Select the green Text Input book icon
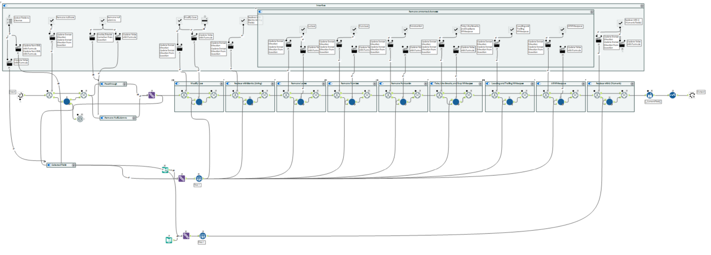Image resolution: width=711 pixels, height=255 pixels. [169, 240]
